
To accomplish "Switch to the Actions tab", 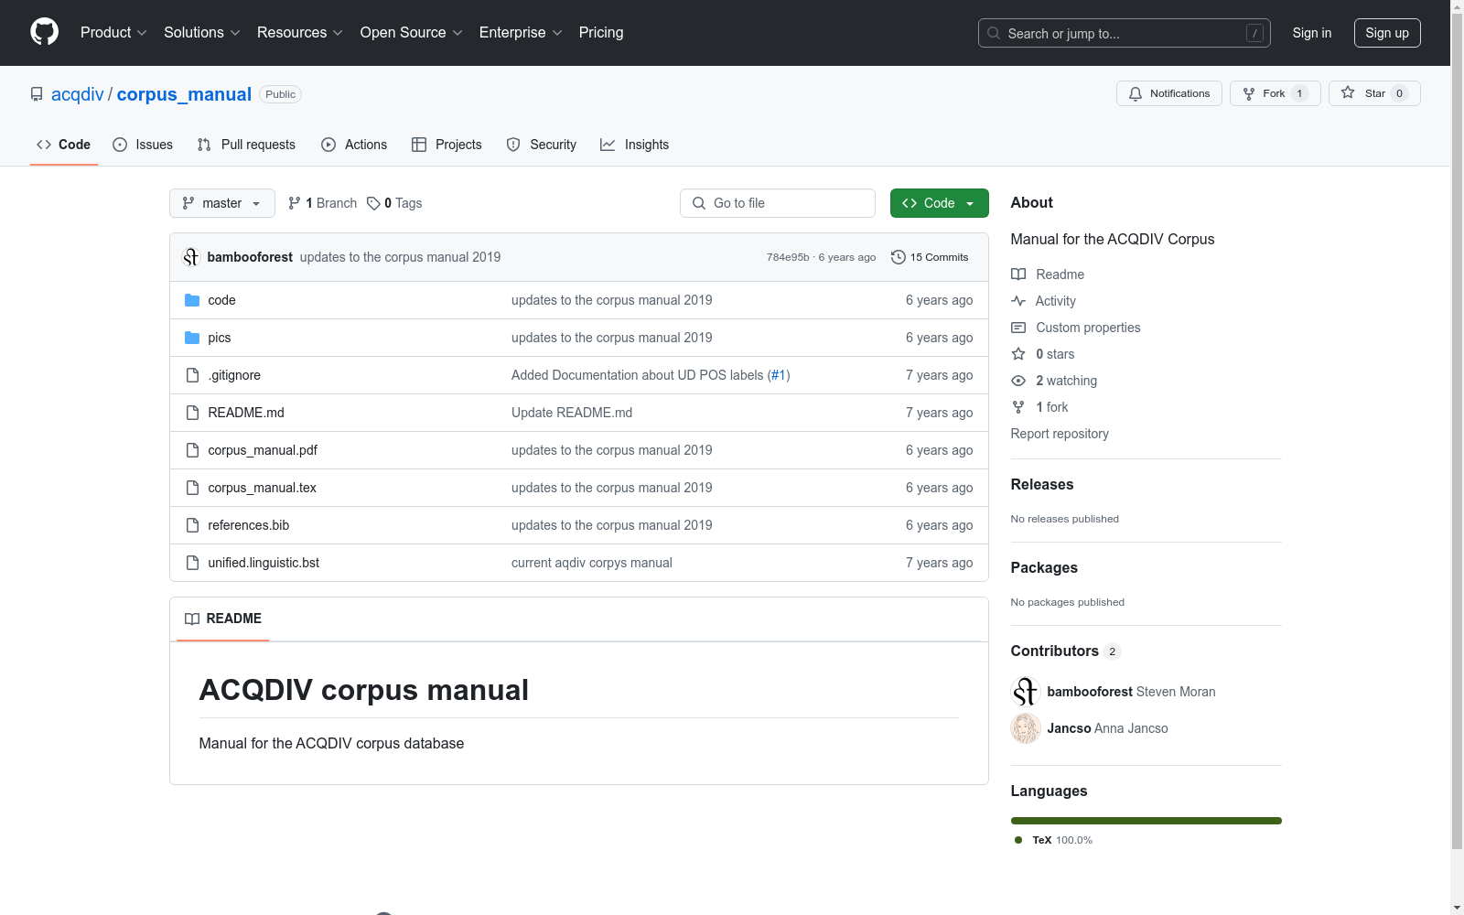I will [x=354, y=145].
